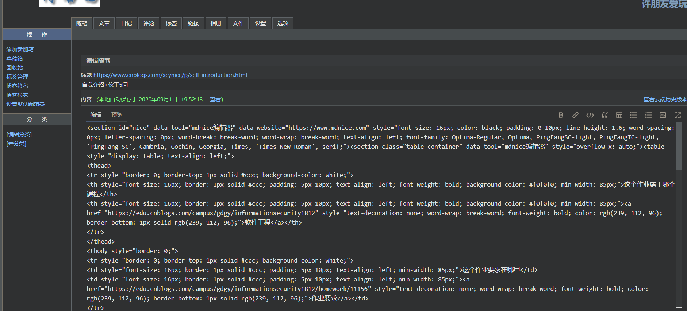Insert a table using the table icon
This screenshot has width=687, height=311.
(x=619, y=115)
